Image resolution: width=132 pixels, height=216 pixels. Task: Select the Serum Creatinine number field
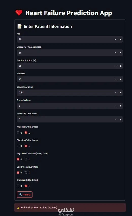(65, 93)
